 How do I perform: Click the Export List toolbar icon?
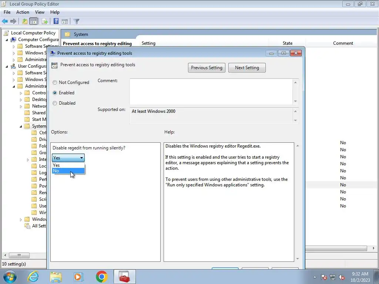[x=44, y=21]
